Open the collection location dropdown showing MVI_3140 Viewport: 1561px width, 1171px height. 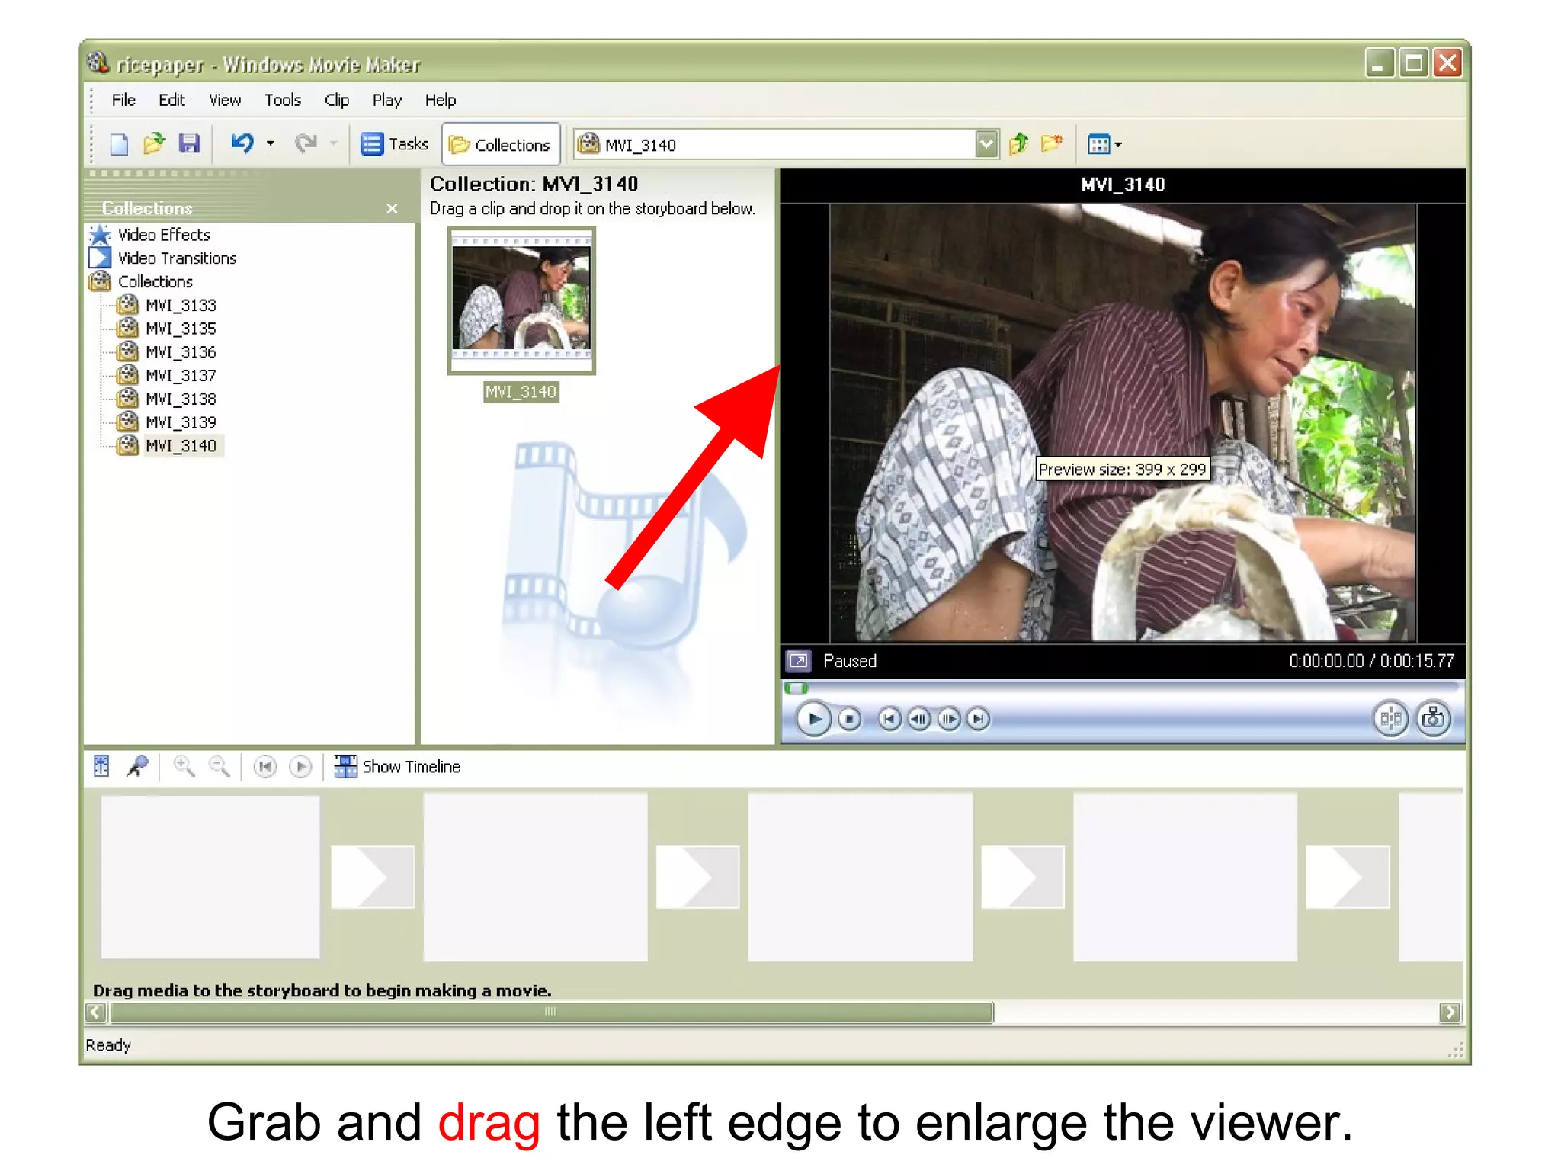(x=986, y=144)
